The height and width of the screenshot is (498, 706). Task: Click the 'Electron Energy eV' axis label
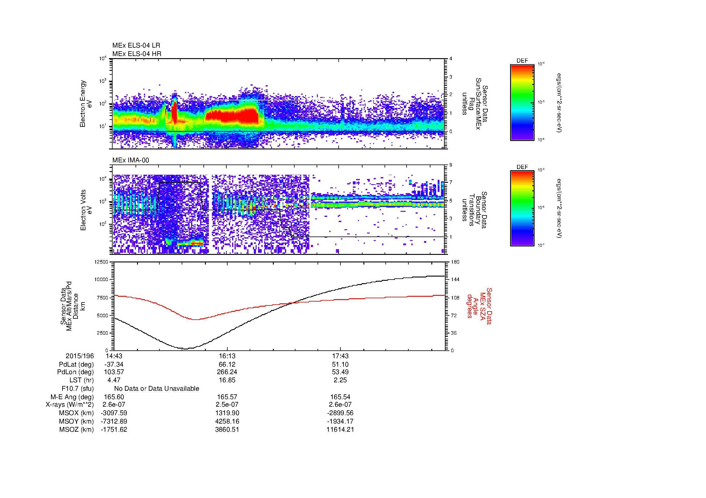[x=86, y=104]
